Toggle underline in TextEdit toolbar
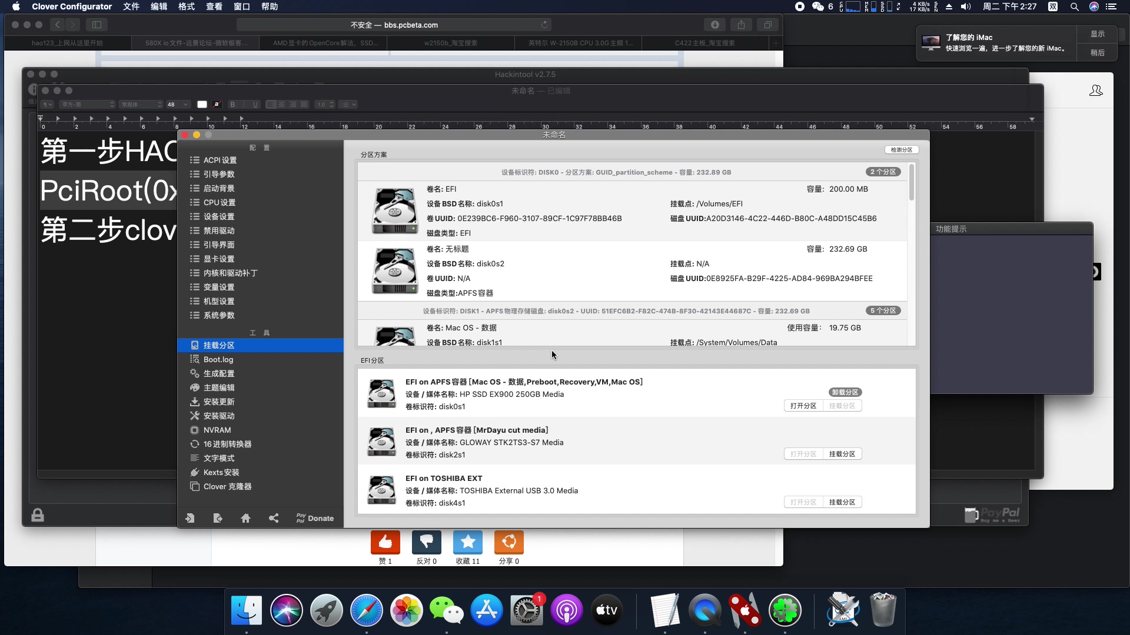This screenshot has height=635, width=1130. pyautogui.click(x=255, y=105)
